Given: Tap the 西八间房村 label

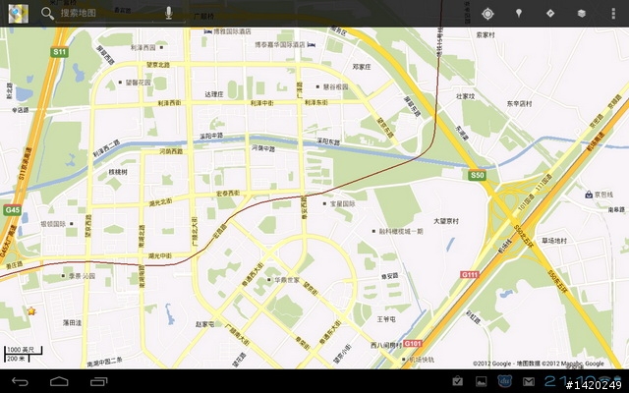Looking at the screenshot, I should coord(386,345).
